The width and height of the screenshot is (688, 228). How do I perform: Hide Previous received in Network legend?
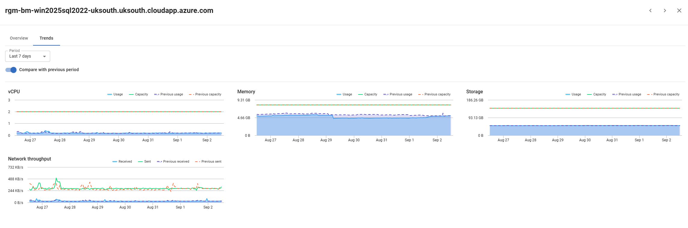tap(173, 161)
